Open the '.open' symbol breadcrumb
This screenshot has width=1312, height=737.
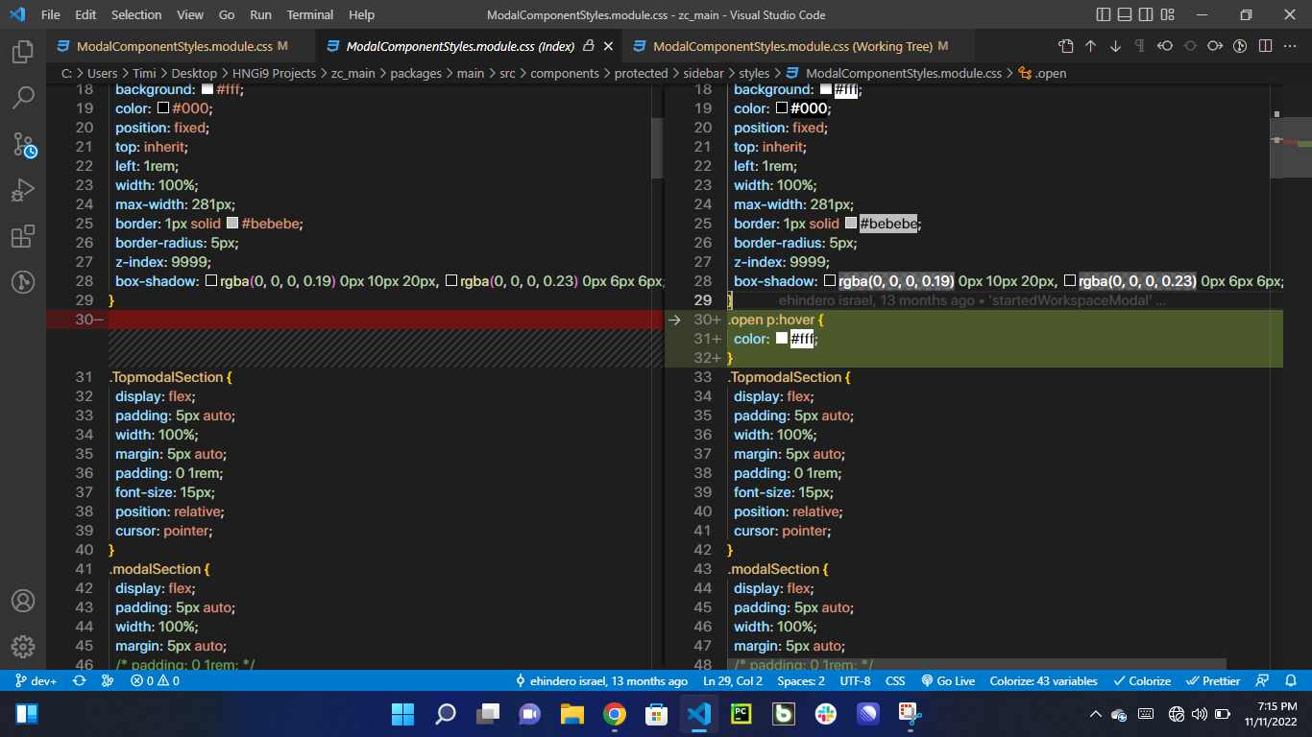pos(1055,73)
